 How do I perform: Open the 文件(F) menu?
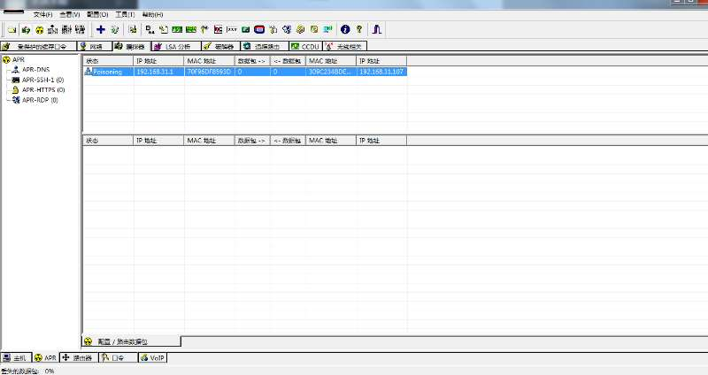(x=42, y=14)
